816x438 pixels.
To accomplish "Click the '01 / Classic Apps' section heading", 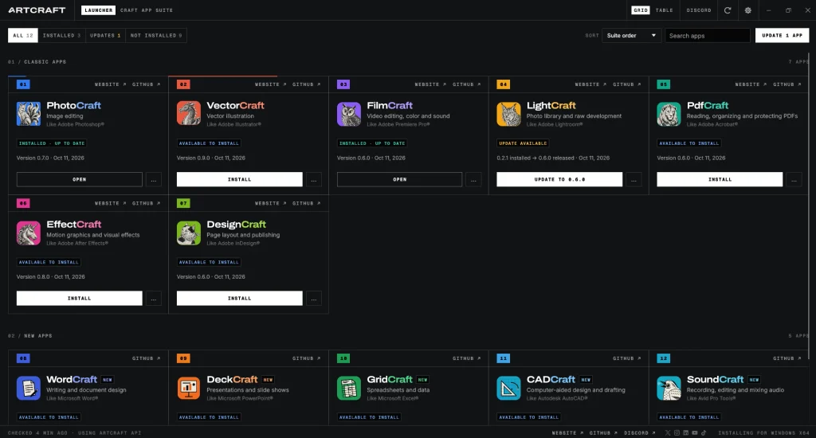I will [x=37, y=62].
